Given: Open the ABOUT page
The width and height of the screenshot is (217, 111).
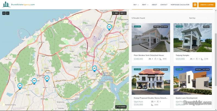Looking at the screenshot, I should 154,5.
